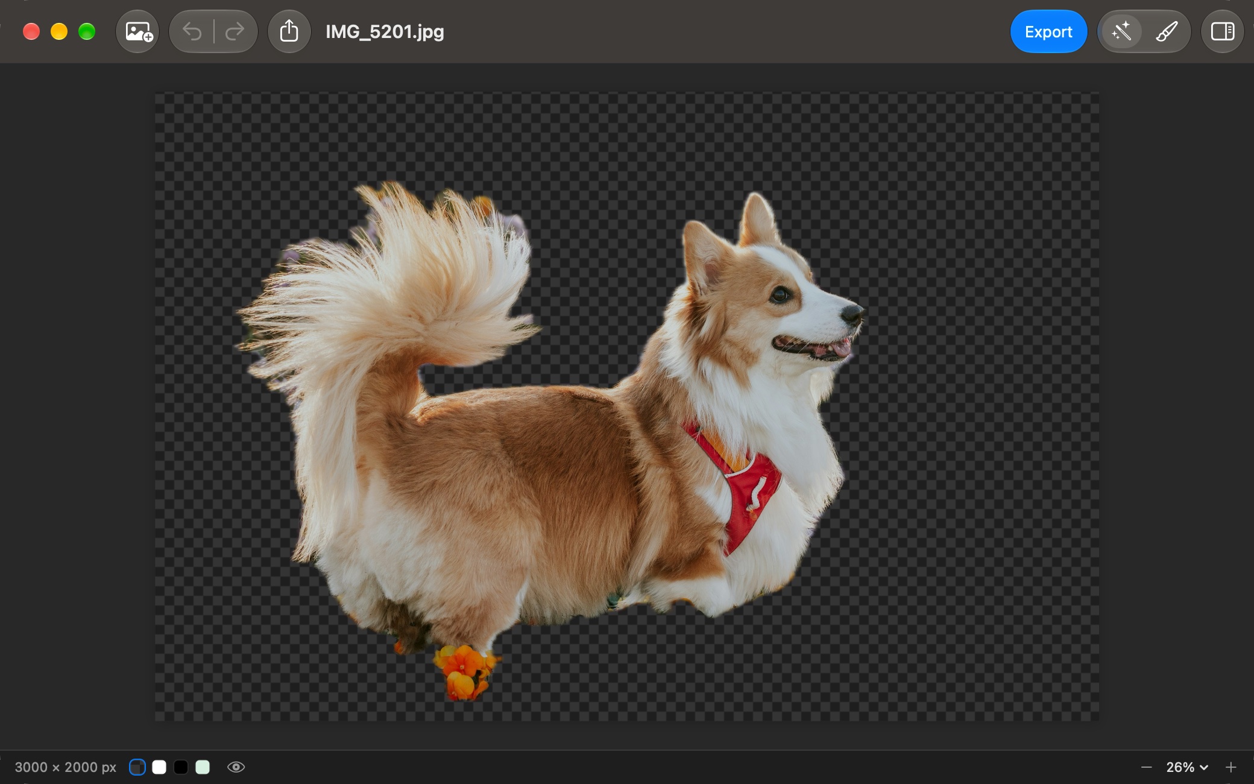1254x784 pixels.
Task: Zoom out with the minus button
Action: click(1147, 767)
